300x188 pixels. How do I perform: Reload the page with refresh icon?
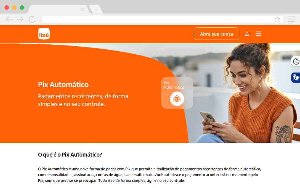(x=32, y=19)
